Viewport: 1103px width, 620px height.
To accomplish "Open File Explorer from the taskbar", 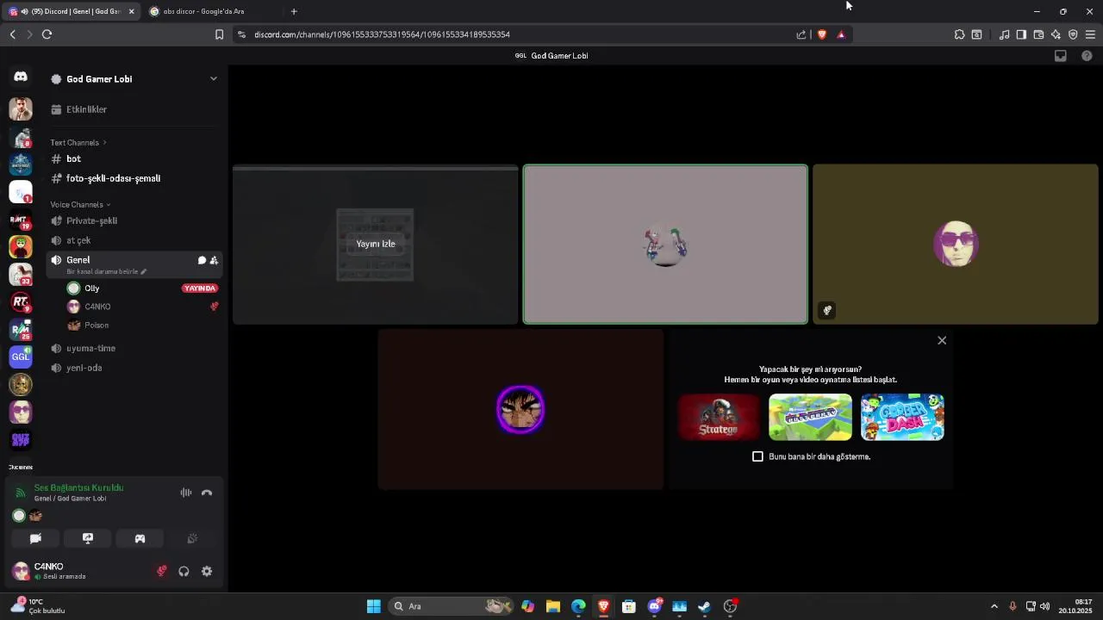I will tap(553, 606).
